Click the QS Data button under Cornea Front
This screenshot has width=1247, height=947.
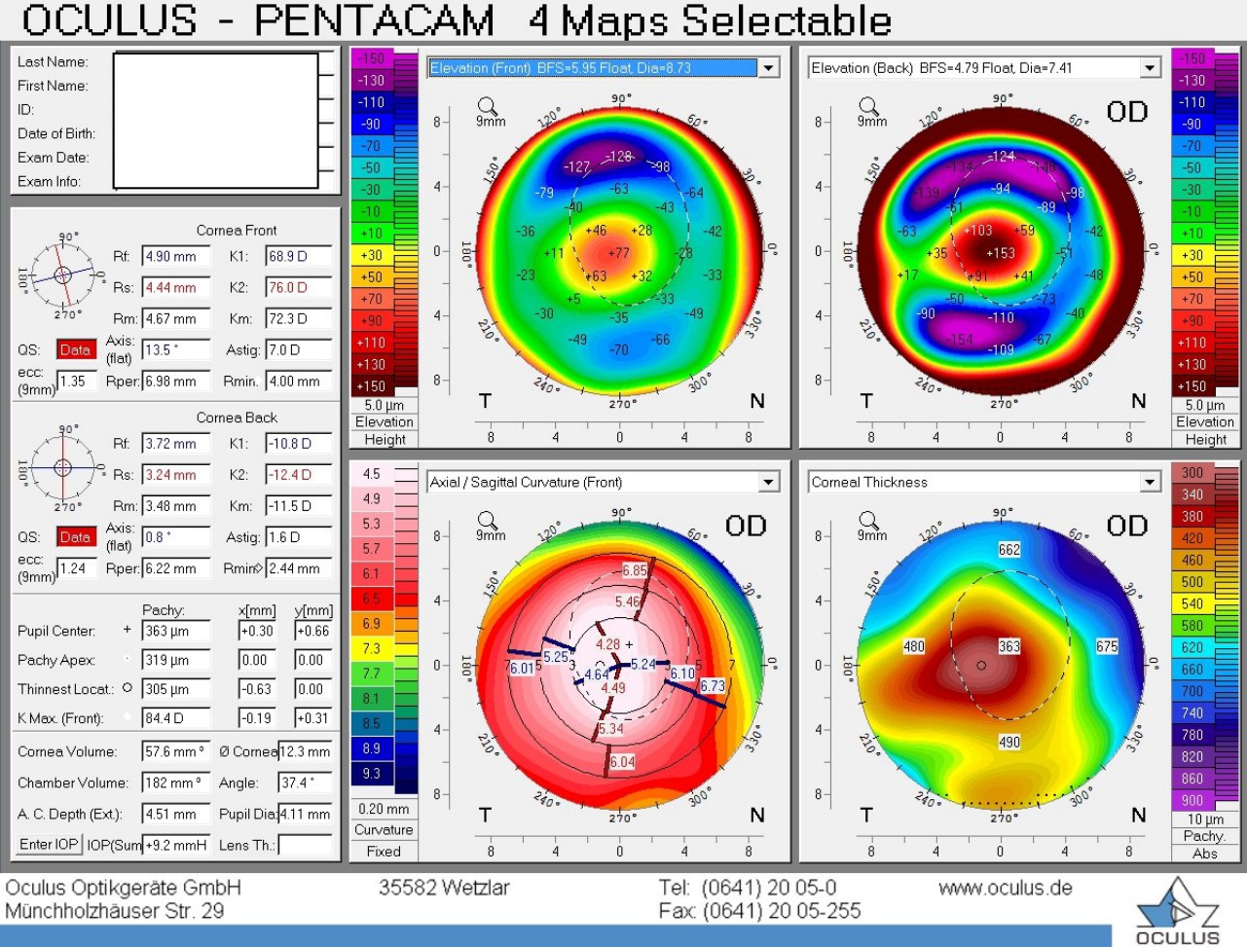[75, 349]
